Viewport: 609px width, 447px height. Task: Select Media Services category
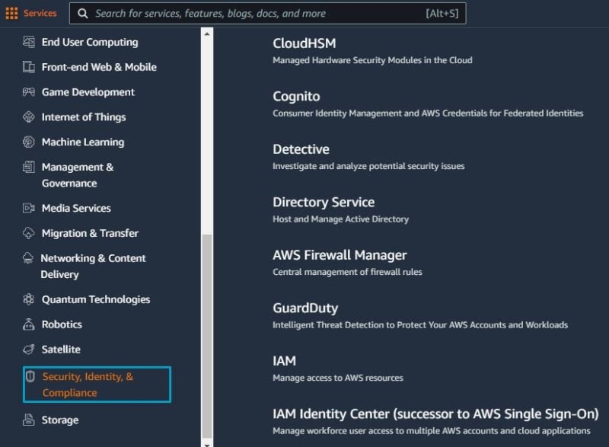[x=76, y=208]
